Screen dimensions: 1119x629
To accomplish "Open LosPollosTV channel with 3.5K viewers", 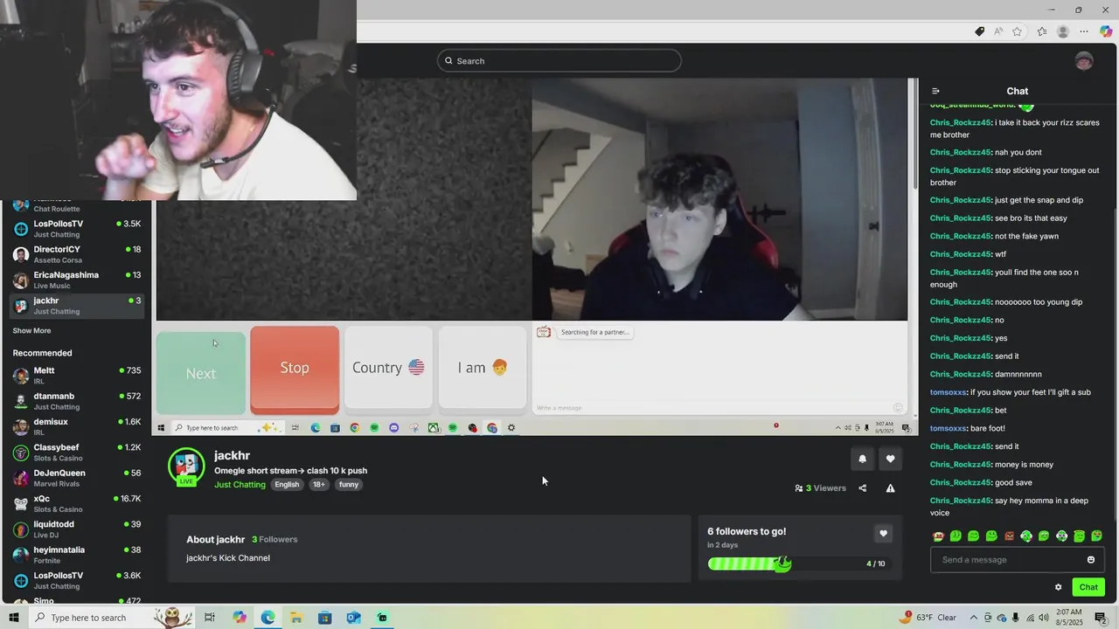I will [x=77, y=229].
